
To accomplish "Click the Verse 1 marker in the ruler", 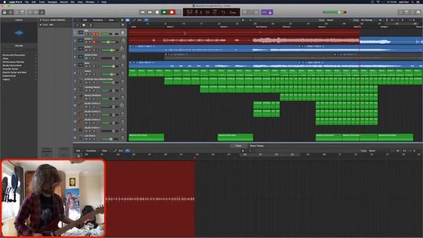I will pyautogui.click(x=171, y=26).
